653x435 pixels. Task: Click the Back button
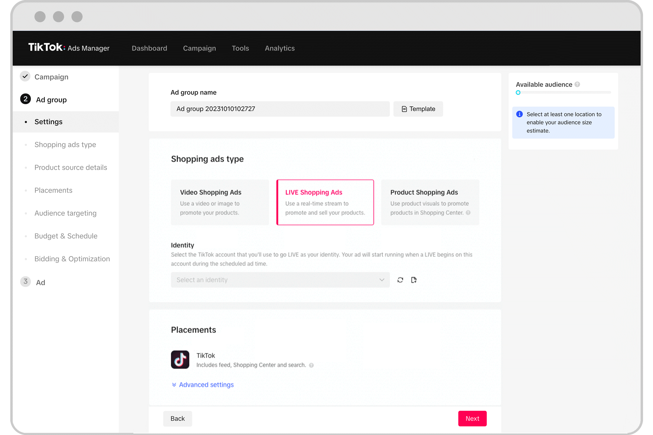(177, 418)
